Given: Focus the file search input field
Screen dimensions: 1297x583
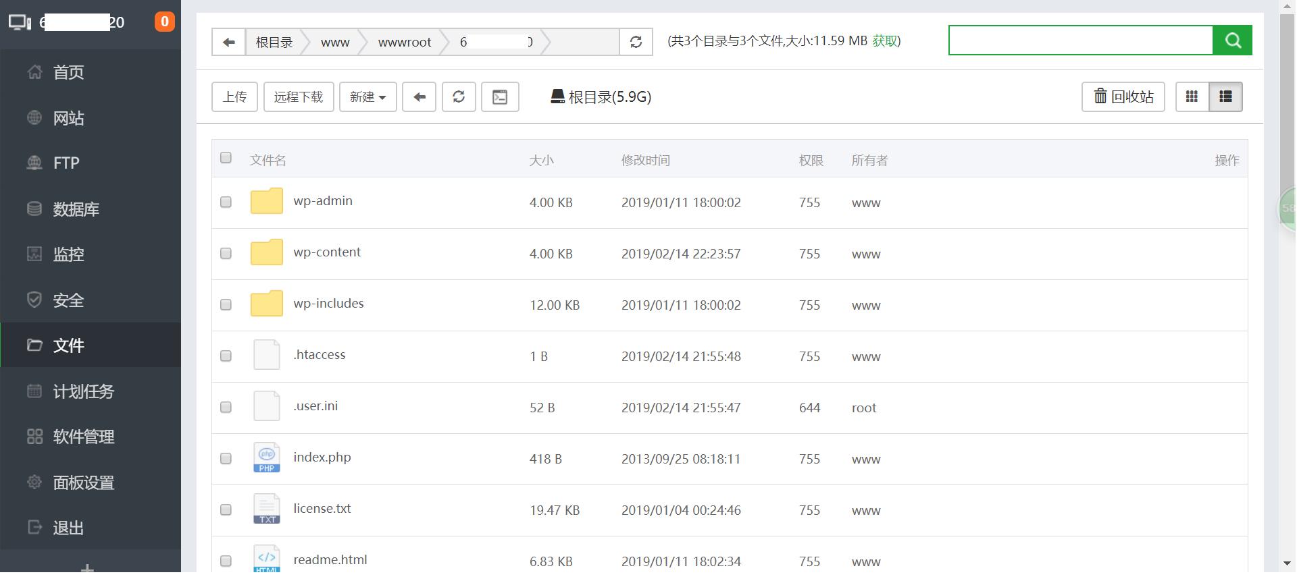Looking at the screenshot, I should [1081, 40].
